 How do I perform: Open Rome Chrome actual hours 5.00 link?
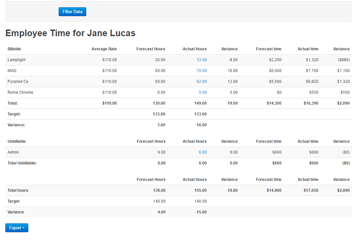coord(203,92)
